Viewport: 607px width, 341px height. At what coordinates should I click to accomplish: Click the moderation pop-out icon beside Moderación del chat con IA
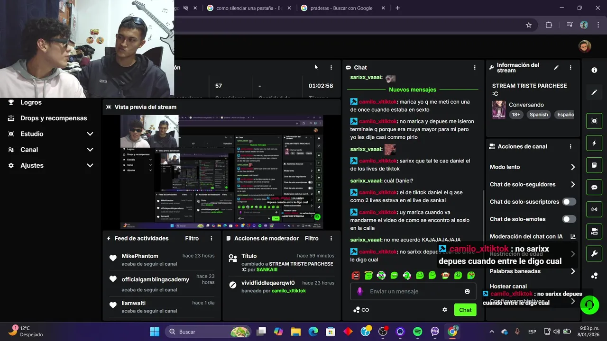573,237
